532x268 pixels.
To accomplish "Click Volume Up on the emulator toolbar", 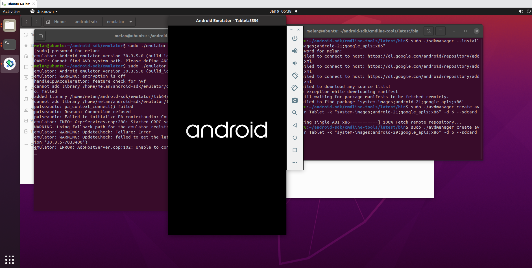I will pos(295,51).
